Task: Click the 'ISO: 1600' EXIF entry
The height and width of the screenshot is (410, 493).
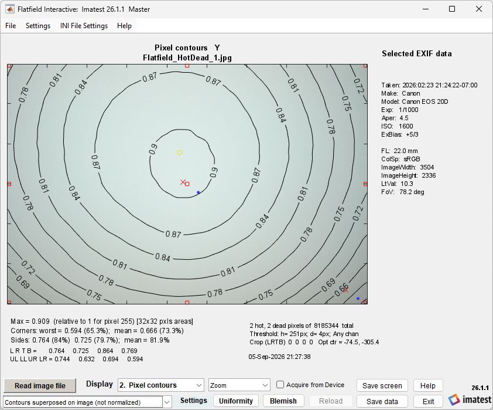Action: point(397,126)
